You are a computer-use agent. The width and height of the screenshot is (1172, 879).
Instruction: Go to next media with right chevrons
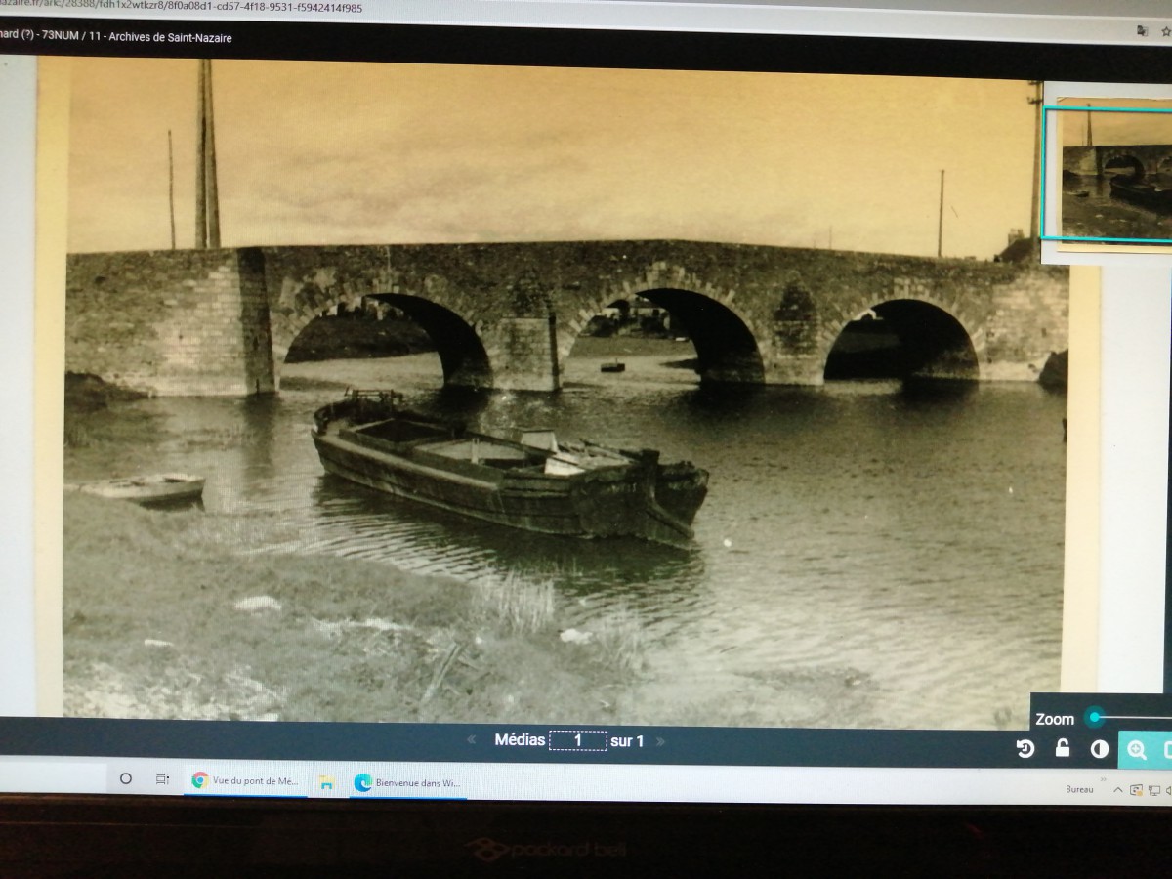[x=661, y=741]
